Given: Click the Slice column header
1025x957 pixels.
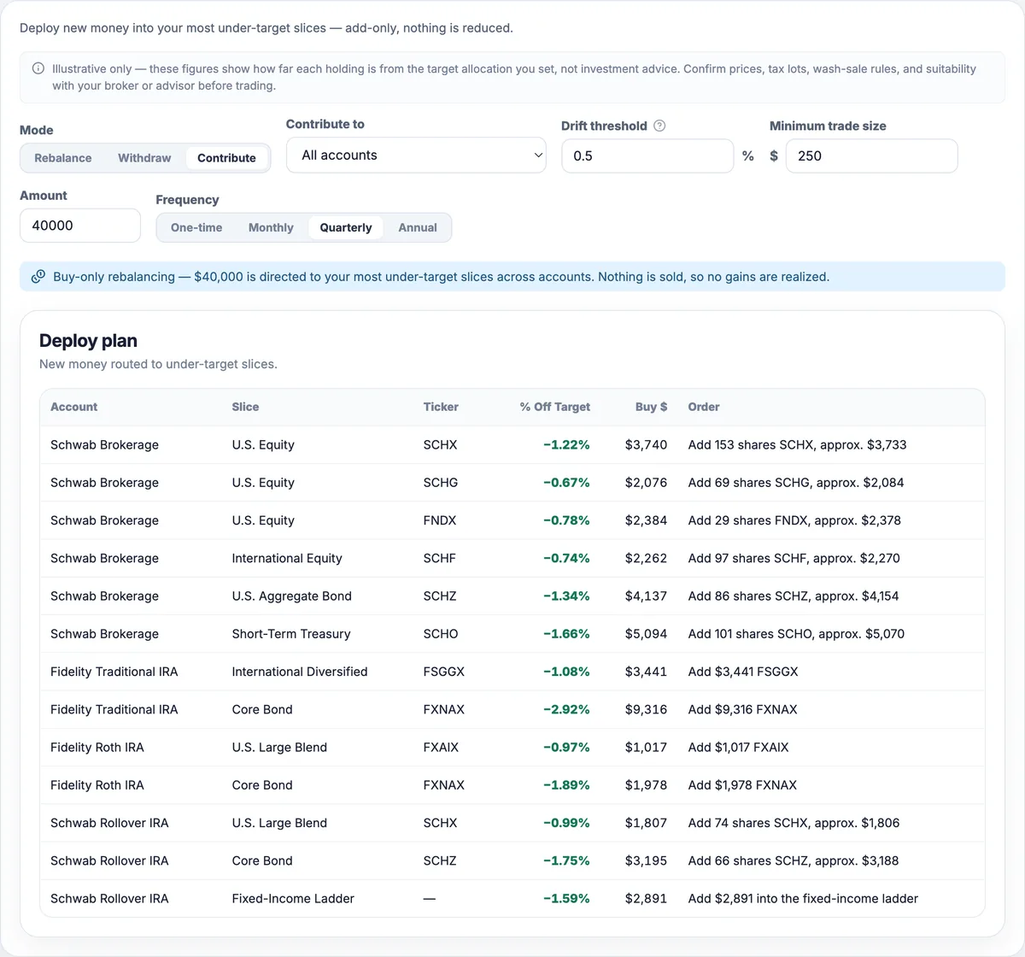Looking at the screenshot, I should 245,408.
